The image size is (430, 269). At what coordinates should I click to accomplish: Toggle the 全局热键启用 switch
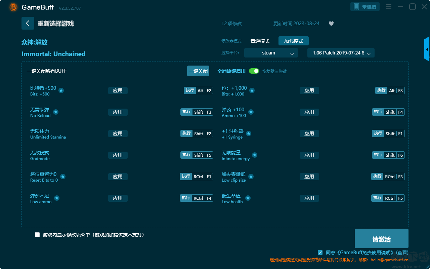point(254,71)
